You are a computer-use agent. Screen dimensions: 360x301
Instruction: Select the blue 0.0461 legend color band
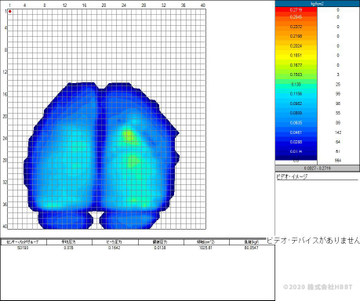tap(296, 132)
